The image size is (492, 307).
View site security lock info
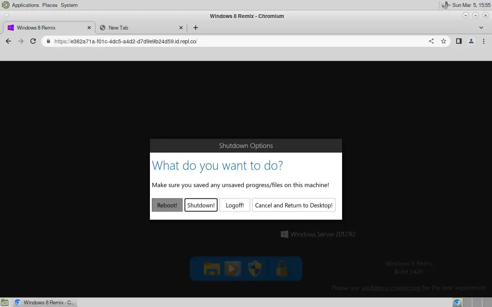coord(48,41)
